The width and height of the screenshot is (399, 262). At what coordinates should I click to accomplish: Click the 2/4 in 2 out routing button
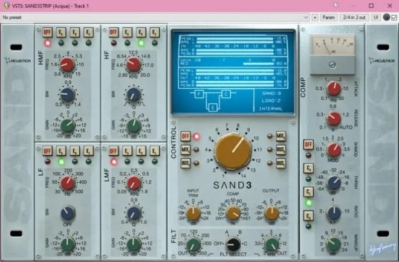point(354,18)
